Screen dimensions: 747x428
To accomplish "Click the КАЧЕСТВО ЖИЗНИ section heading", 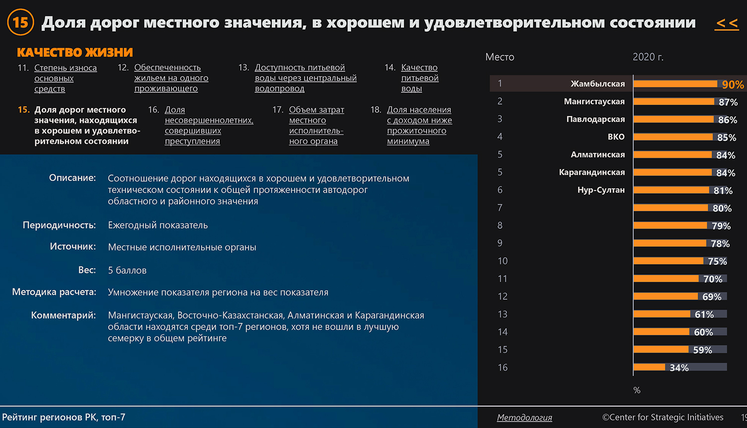I will (75, 52).
